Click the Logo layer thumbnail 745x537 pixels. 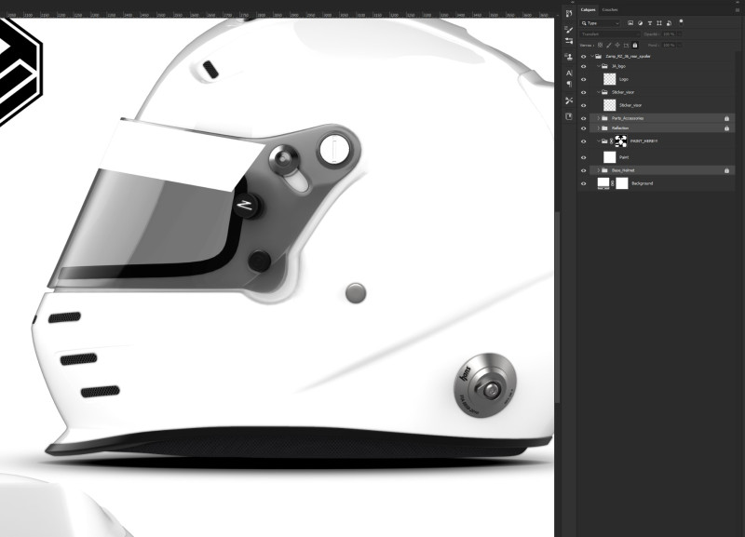(610, 80)
